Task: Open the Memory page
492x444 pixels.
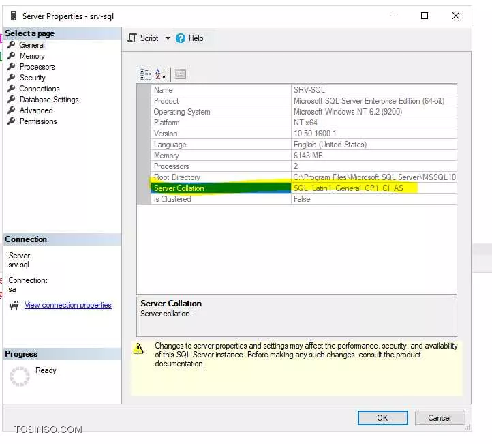Action: (x=32, y=56)
